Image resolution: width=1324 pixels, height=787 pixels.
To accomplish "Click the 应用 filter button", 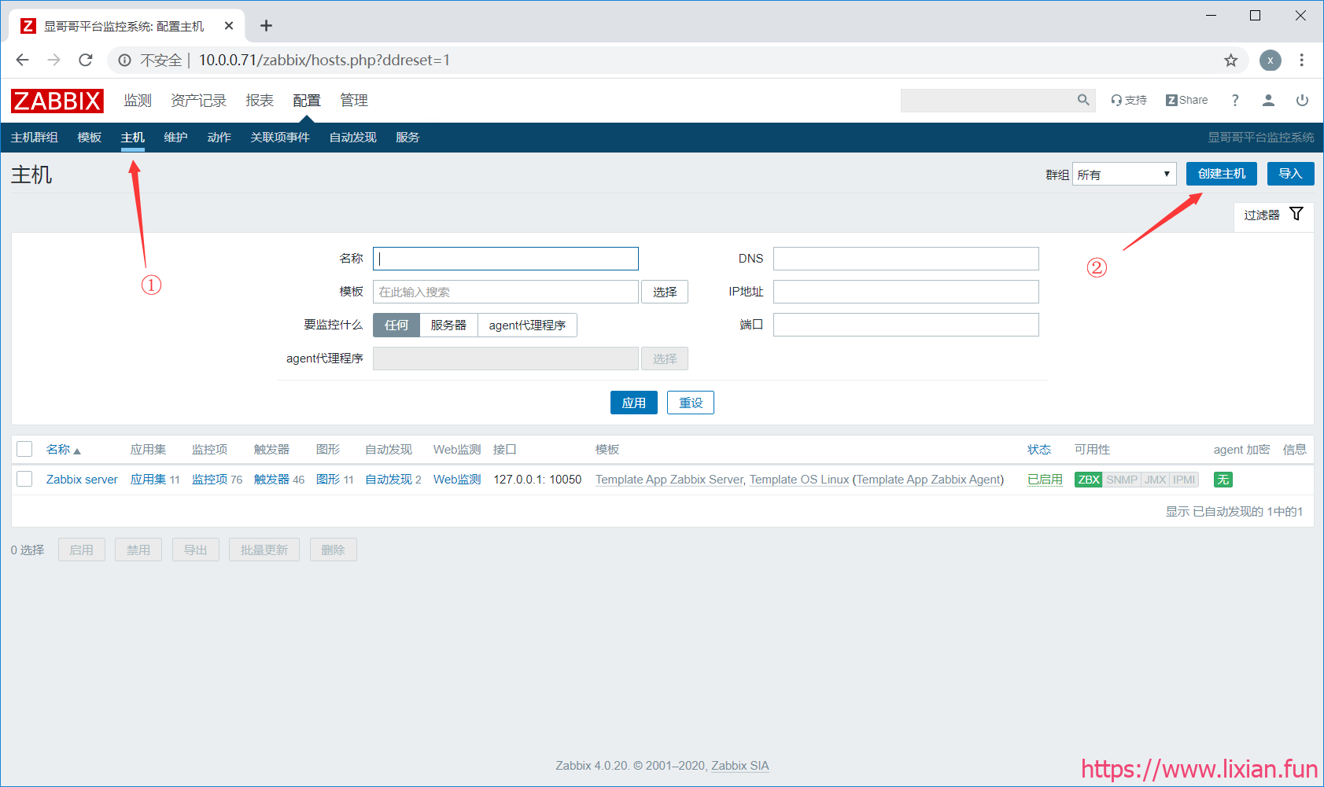I will tap(634, 403).
